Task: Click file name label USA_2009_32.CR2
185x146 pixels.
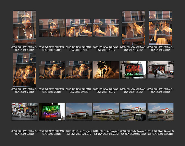Action: pyautogui.click(x=25, y=133)
